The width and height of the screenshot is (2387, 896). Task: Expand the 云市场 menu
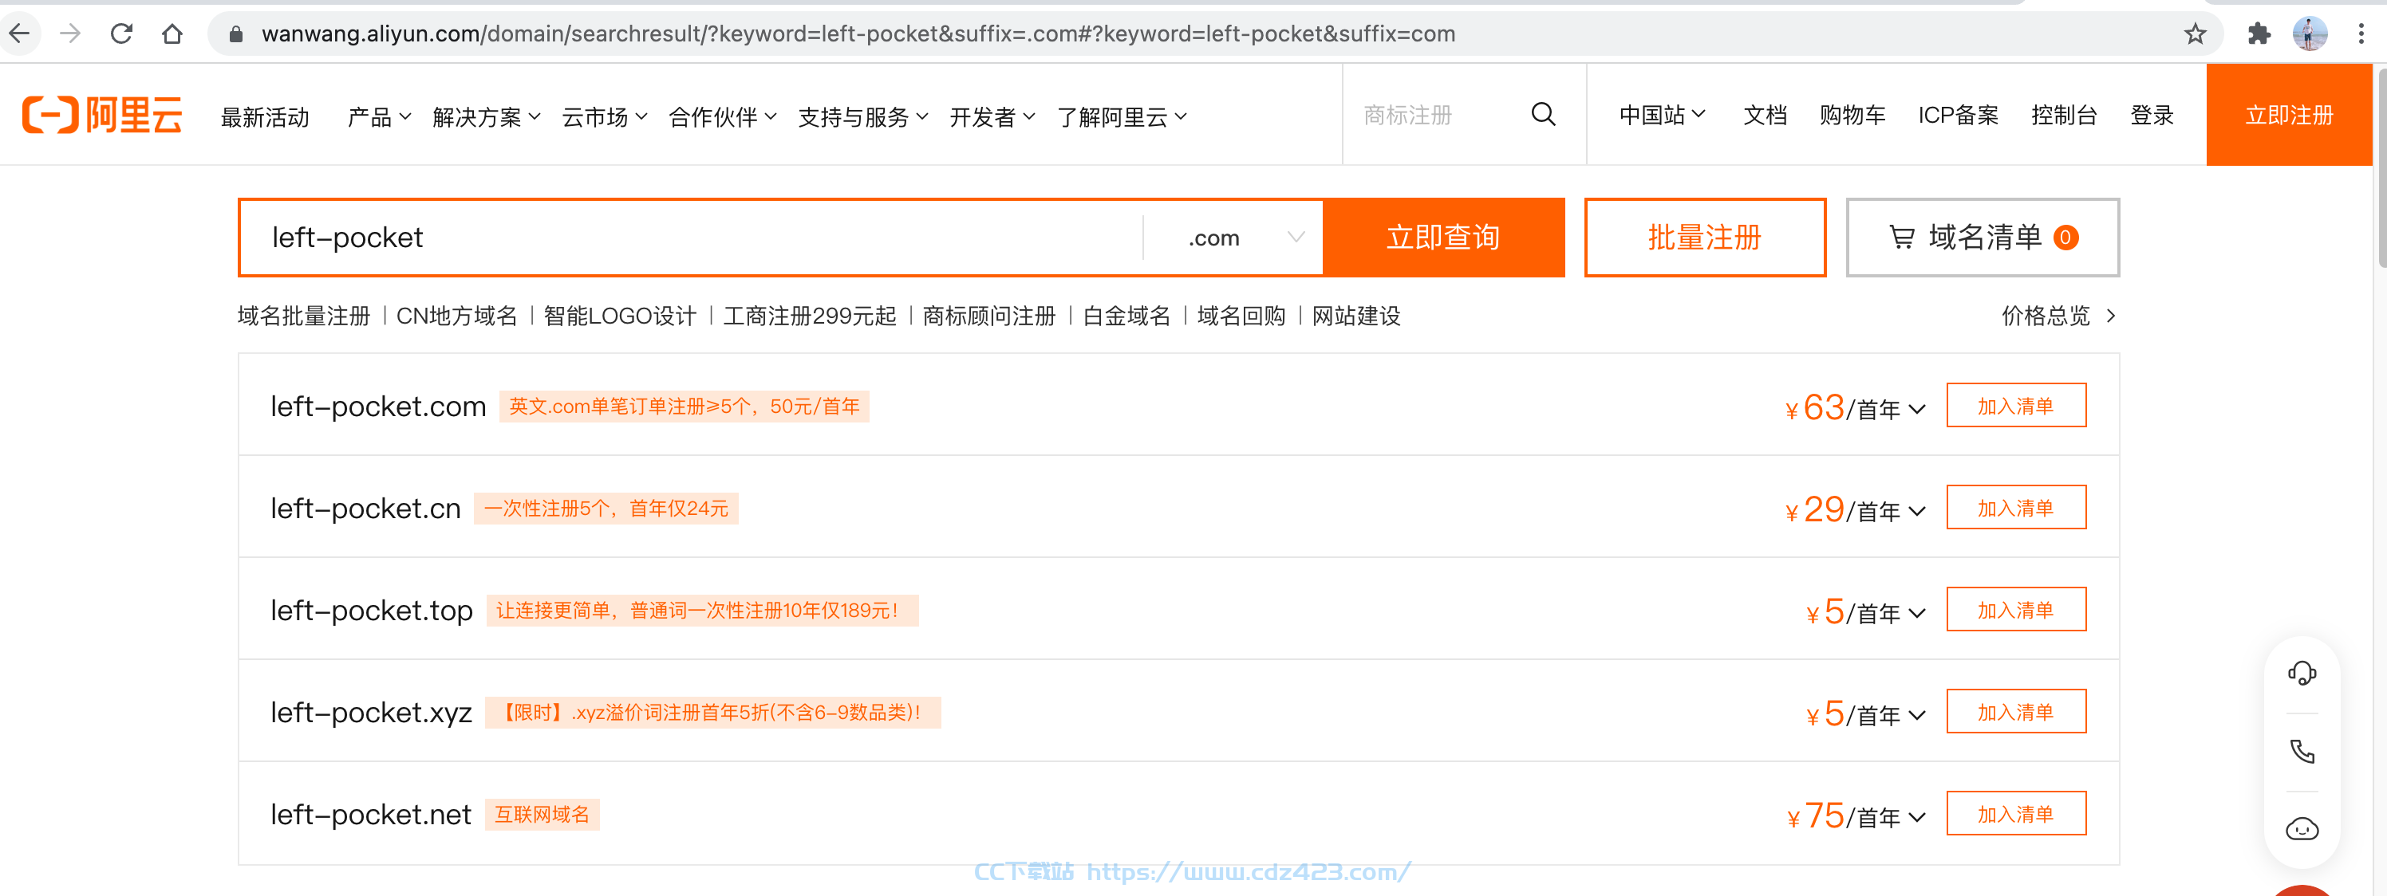pyautogui.click(x=604, y=117)
